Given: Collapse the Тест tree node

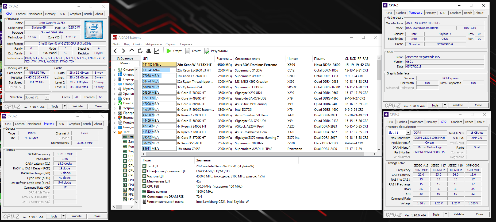Looking at the screenshot, I should pos(115,132).
